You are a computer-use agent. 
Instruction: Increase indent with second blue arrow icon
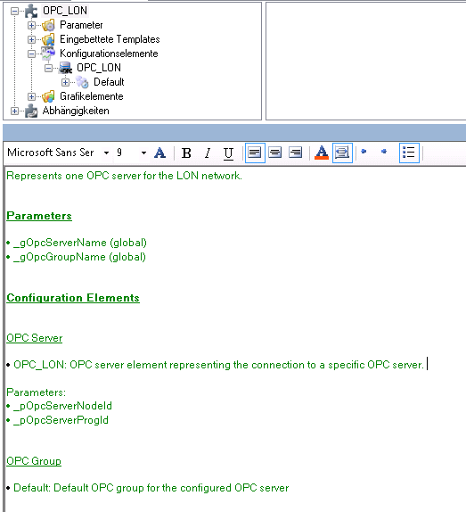pyautogui.click(x=384, y=152)
